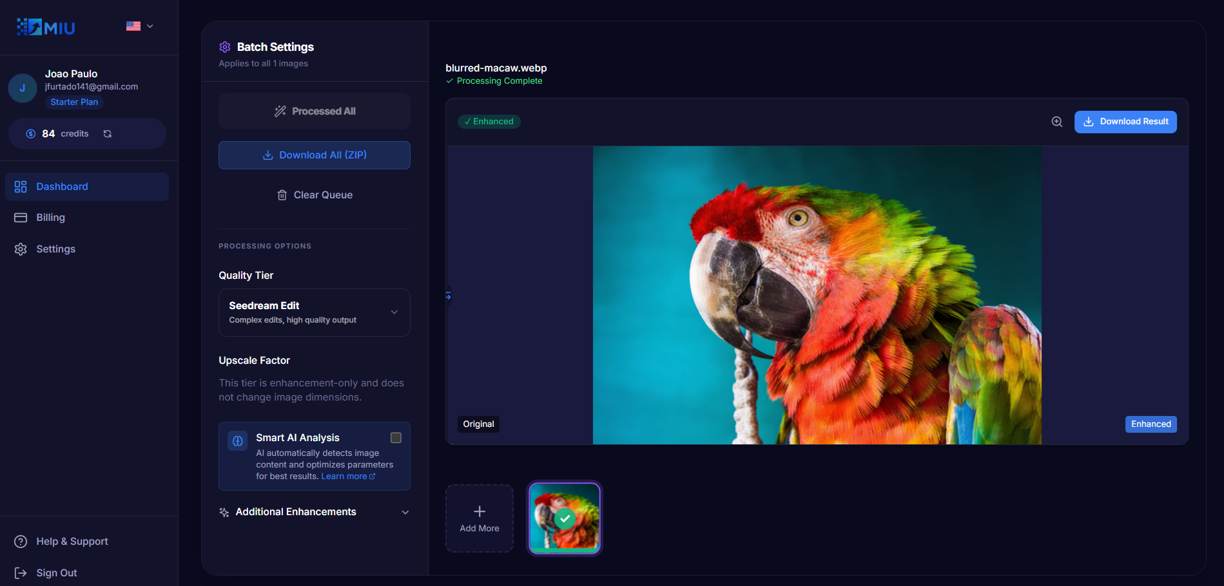The width and height of the screenshot is (1224, 586).
Task: Switch to the Billing page
Action: [50, 217]
